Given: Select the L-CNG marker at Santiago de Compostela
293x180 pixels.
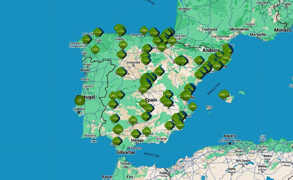Looking at the screenshot, I should click(x=86, y=40).
